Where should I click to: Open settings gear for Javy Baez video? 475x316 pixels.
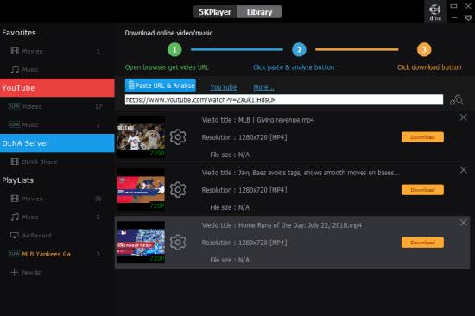click(x=178, y=190)
